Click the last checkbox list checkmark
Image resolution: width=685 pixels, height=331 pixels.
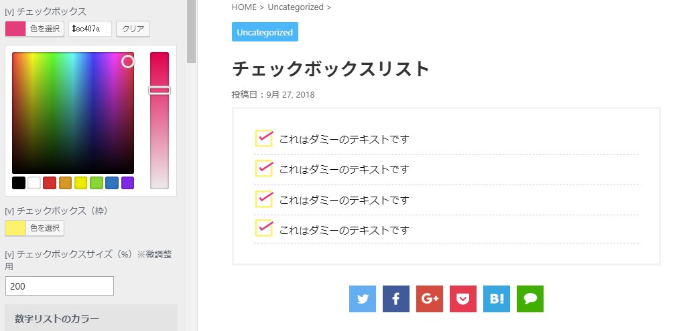(264, 227)
